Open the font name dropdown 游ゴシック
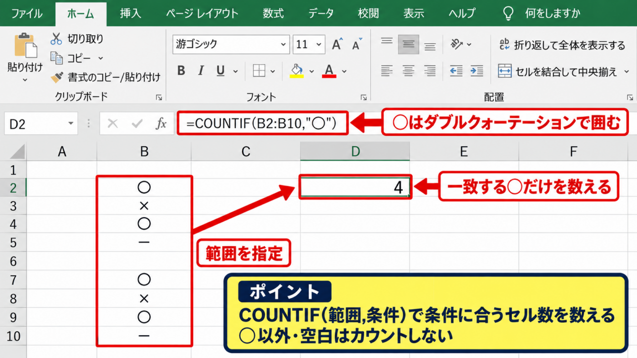 [x=283, y=44]
